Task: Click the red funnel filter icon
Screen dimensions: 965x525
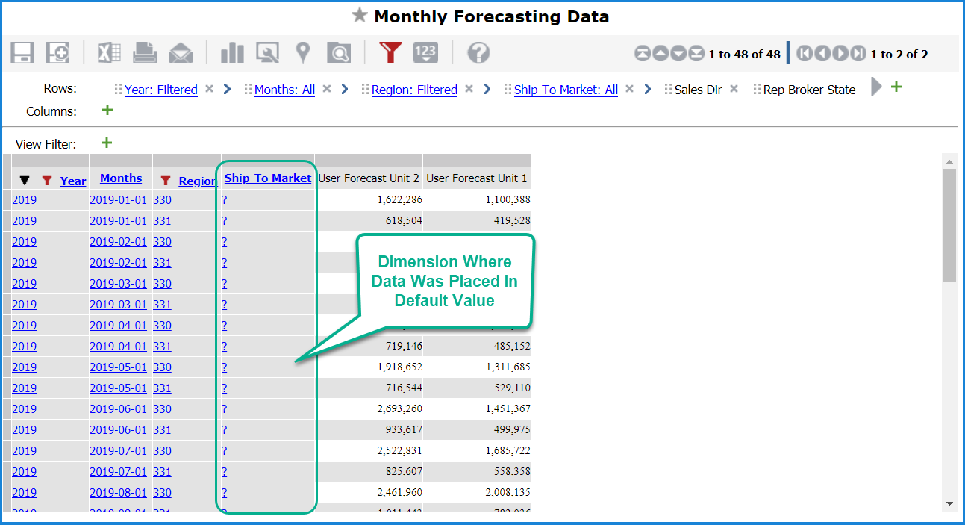Action: coord(390,53)
